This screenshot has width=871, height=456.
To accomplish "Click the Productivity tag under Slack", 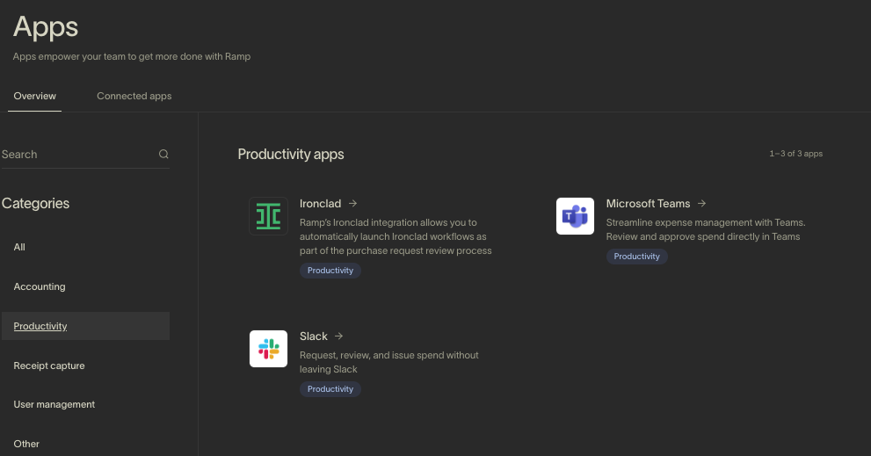I will pos(330,389).
